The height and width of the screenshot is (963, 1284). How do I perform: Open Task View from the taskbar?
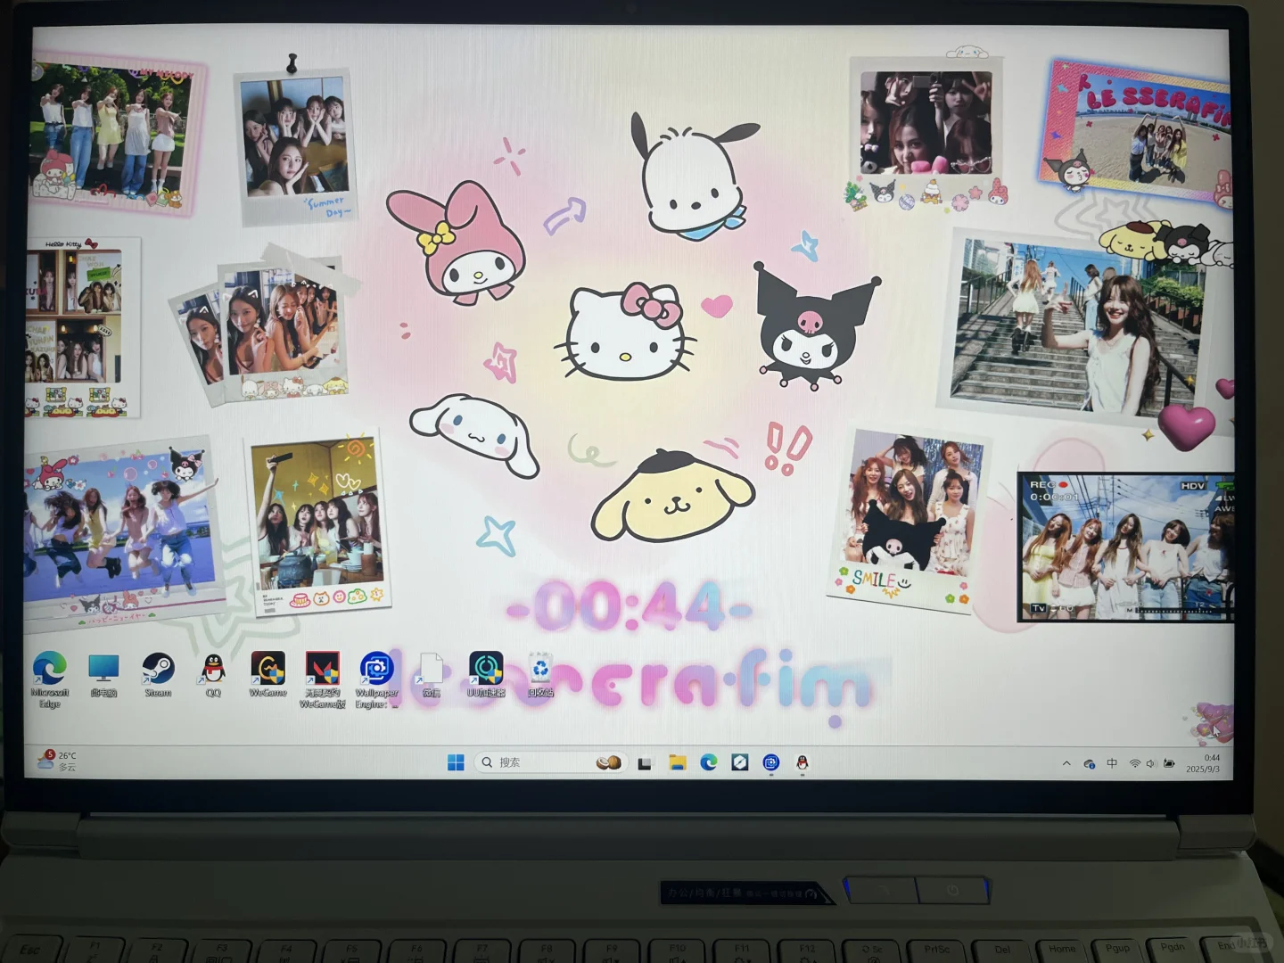(645, 763)
